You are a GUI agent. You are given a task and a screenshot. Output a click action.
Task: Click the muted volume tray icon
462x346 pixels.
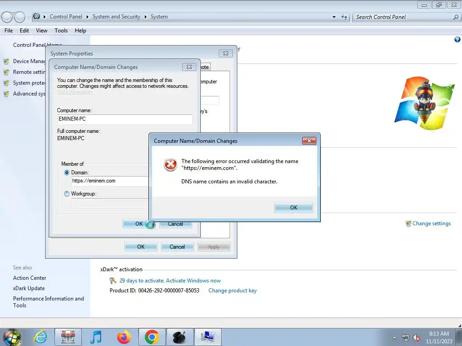pos(416,337)
